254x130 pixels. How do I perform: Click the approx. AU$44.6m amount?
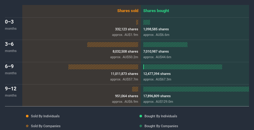pos(157,57)
